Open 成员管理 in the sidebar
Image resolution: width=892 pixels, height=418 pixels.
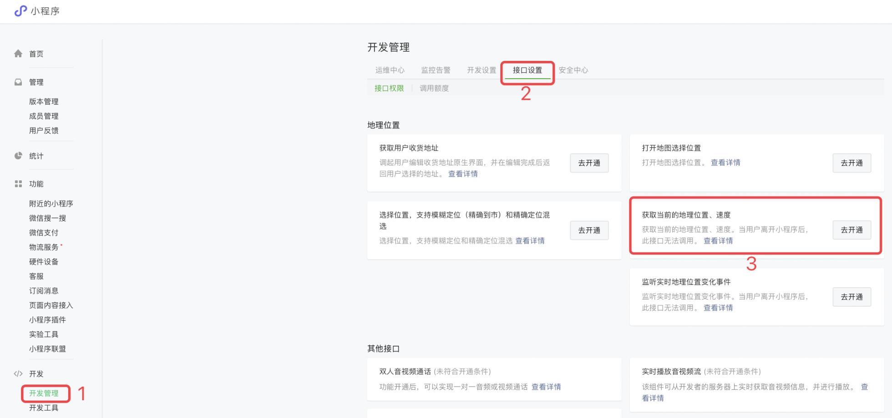[x=44, y=116]
